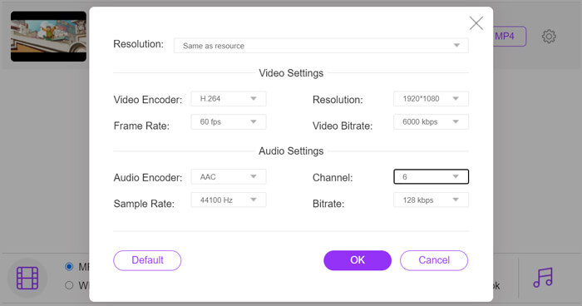Open the Video Bitrate 6000 kbps dropdown
582x306 pixels.
coord(431,121)
